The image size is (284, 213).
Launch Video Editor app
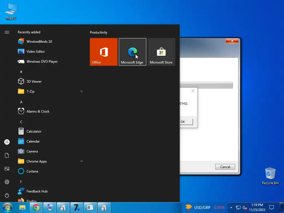(x=50, y=51)
